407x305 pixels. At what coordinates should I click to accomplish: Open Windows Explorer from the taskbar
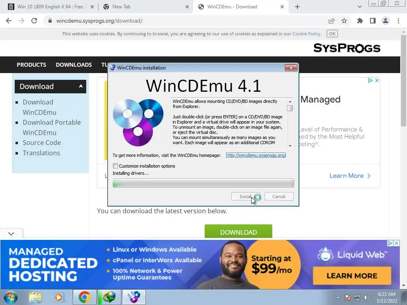coord(35,297)
